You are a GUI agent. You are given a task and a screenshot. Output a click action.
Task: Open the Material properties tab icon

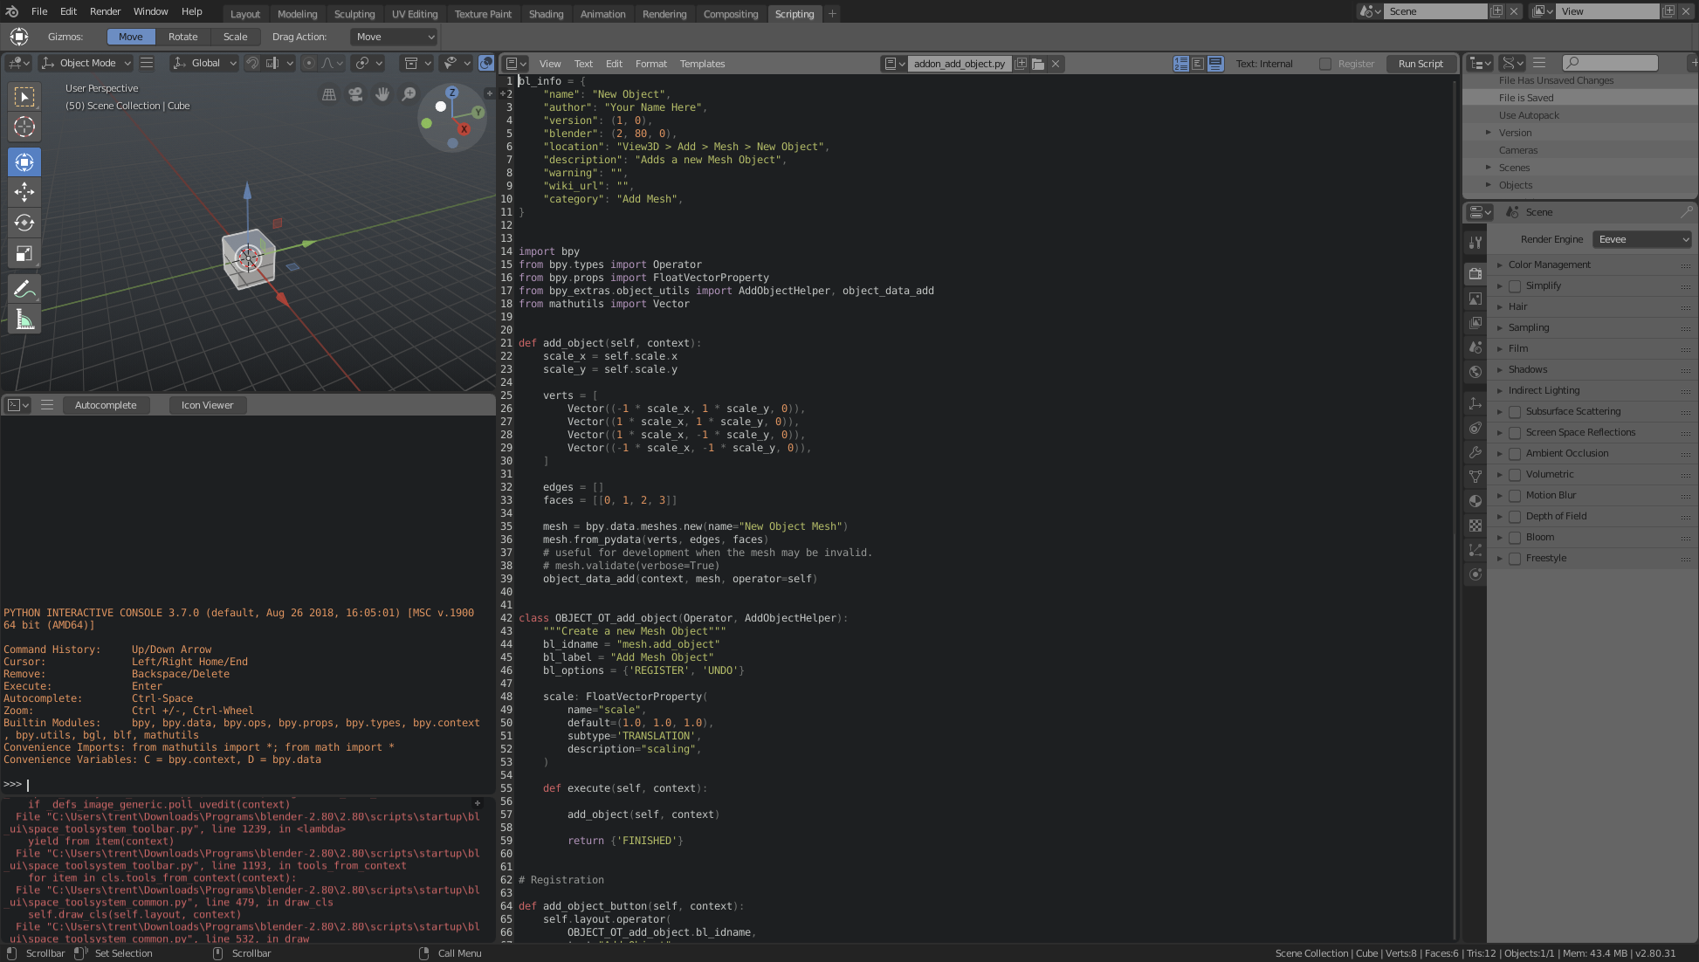[x=1475, y=501]
